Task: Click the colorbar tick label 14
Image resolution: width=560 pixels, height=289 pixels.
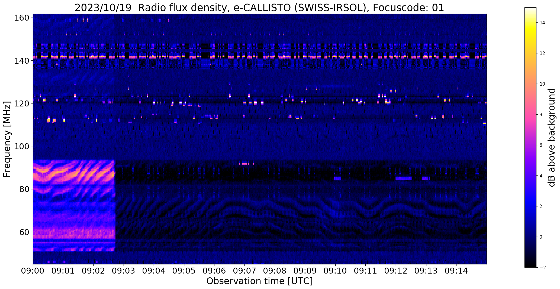Action: [542, 23]
